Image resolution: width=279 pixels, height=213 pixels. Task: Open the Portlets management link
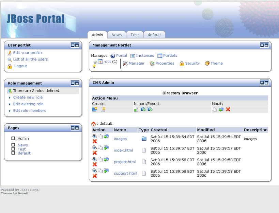pos(170,56)
